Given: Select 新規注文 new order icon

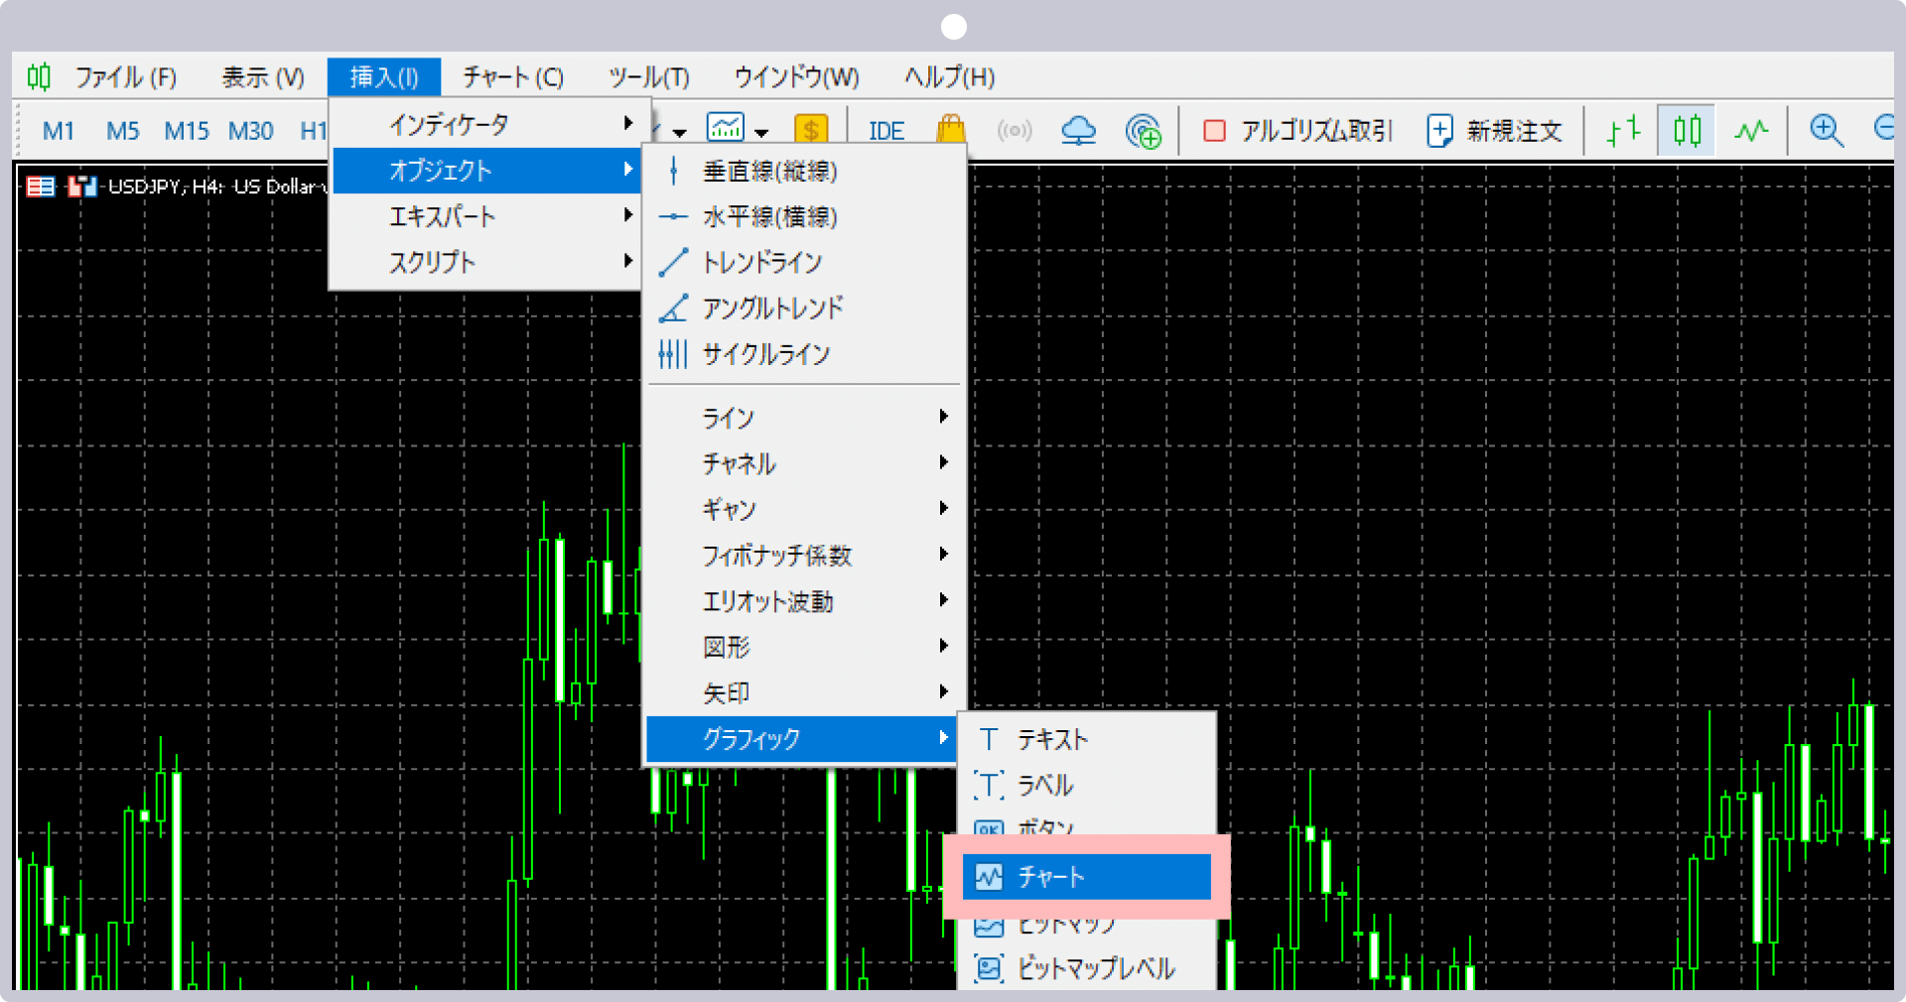Looking at the screenshot, I should (x=1494, y=130).
